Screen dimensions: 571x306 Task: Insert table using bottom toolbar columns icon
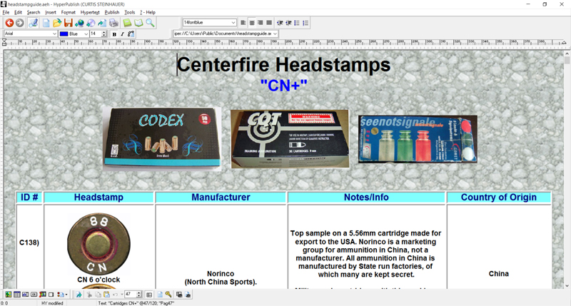coord(16,295)
